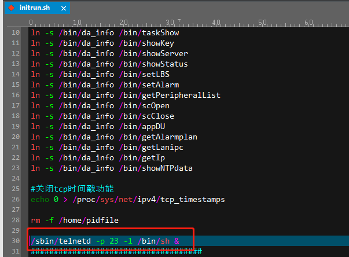Screen dimensions: 349x257
Task: Click line number 25 in the gutter
Action: 15,189
